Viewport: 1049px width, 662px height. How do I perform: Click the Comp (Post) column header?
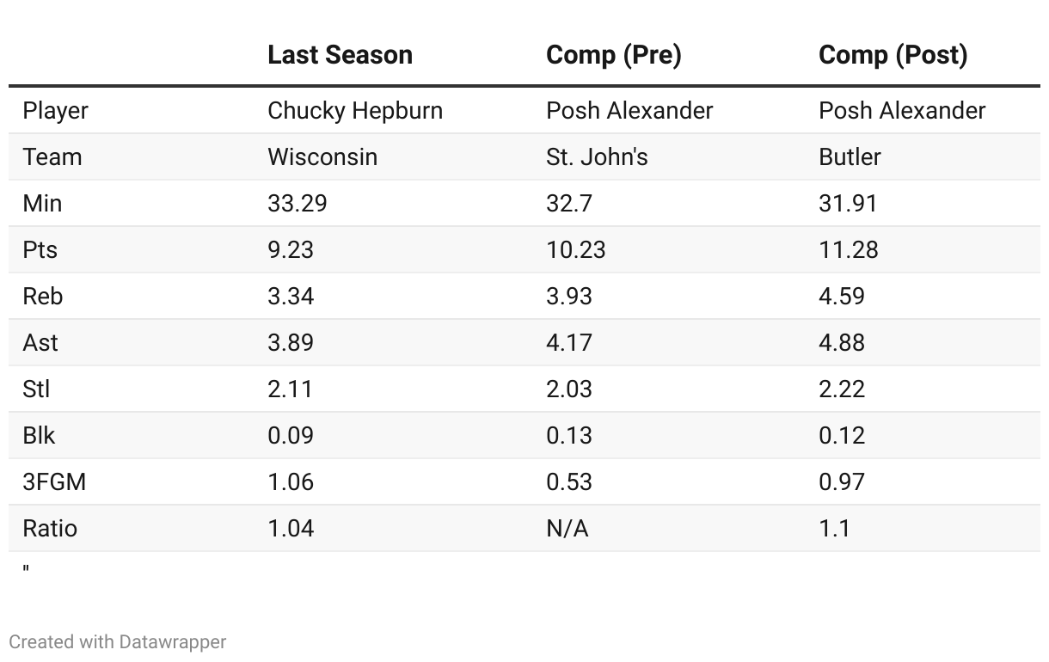coord(893,55)
